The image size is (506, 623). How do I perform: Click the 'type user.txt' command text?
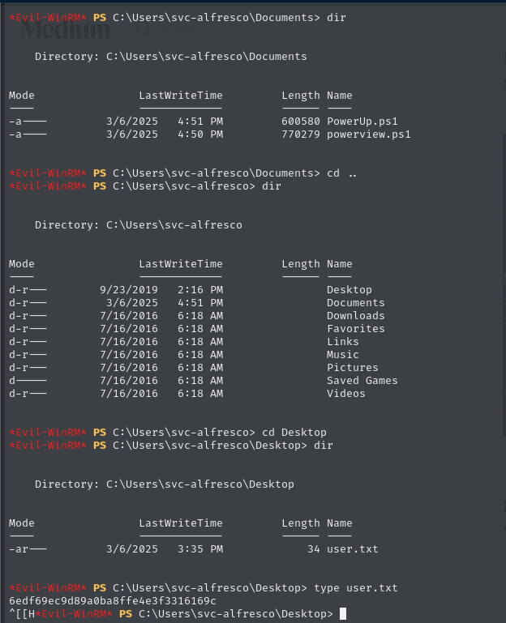coord(356,587)
